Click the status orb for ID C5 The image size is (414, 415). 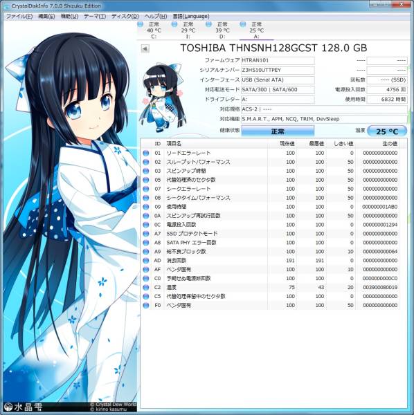coord(145,297)
